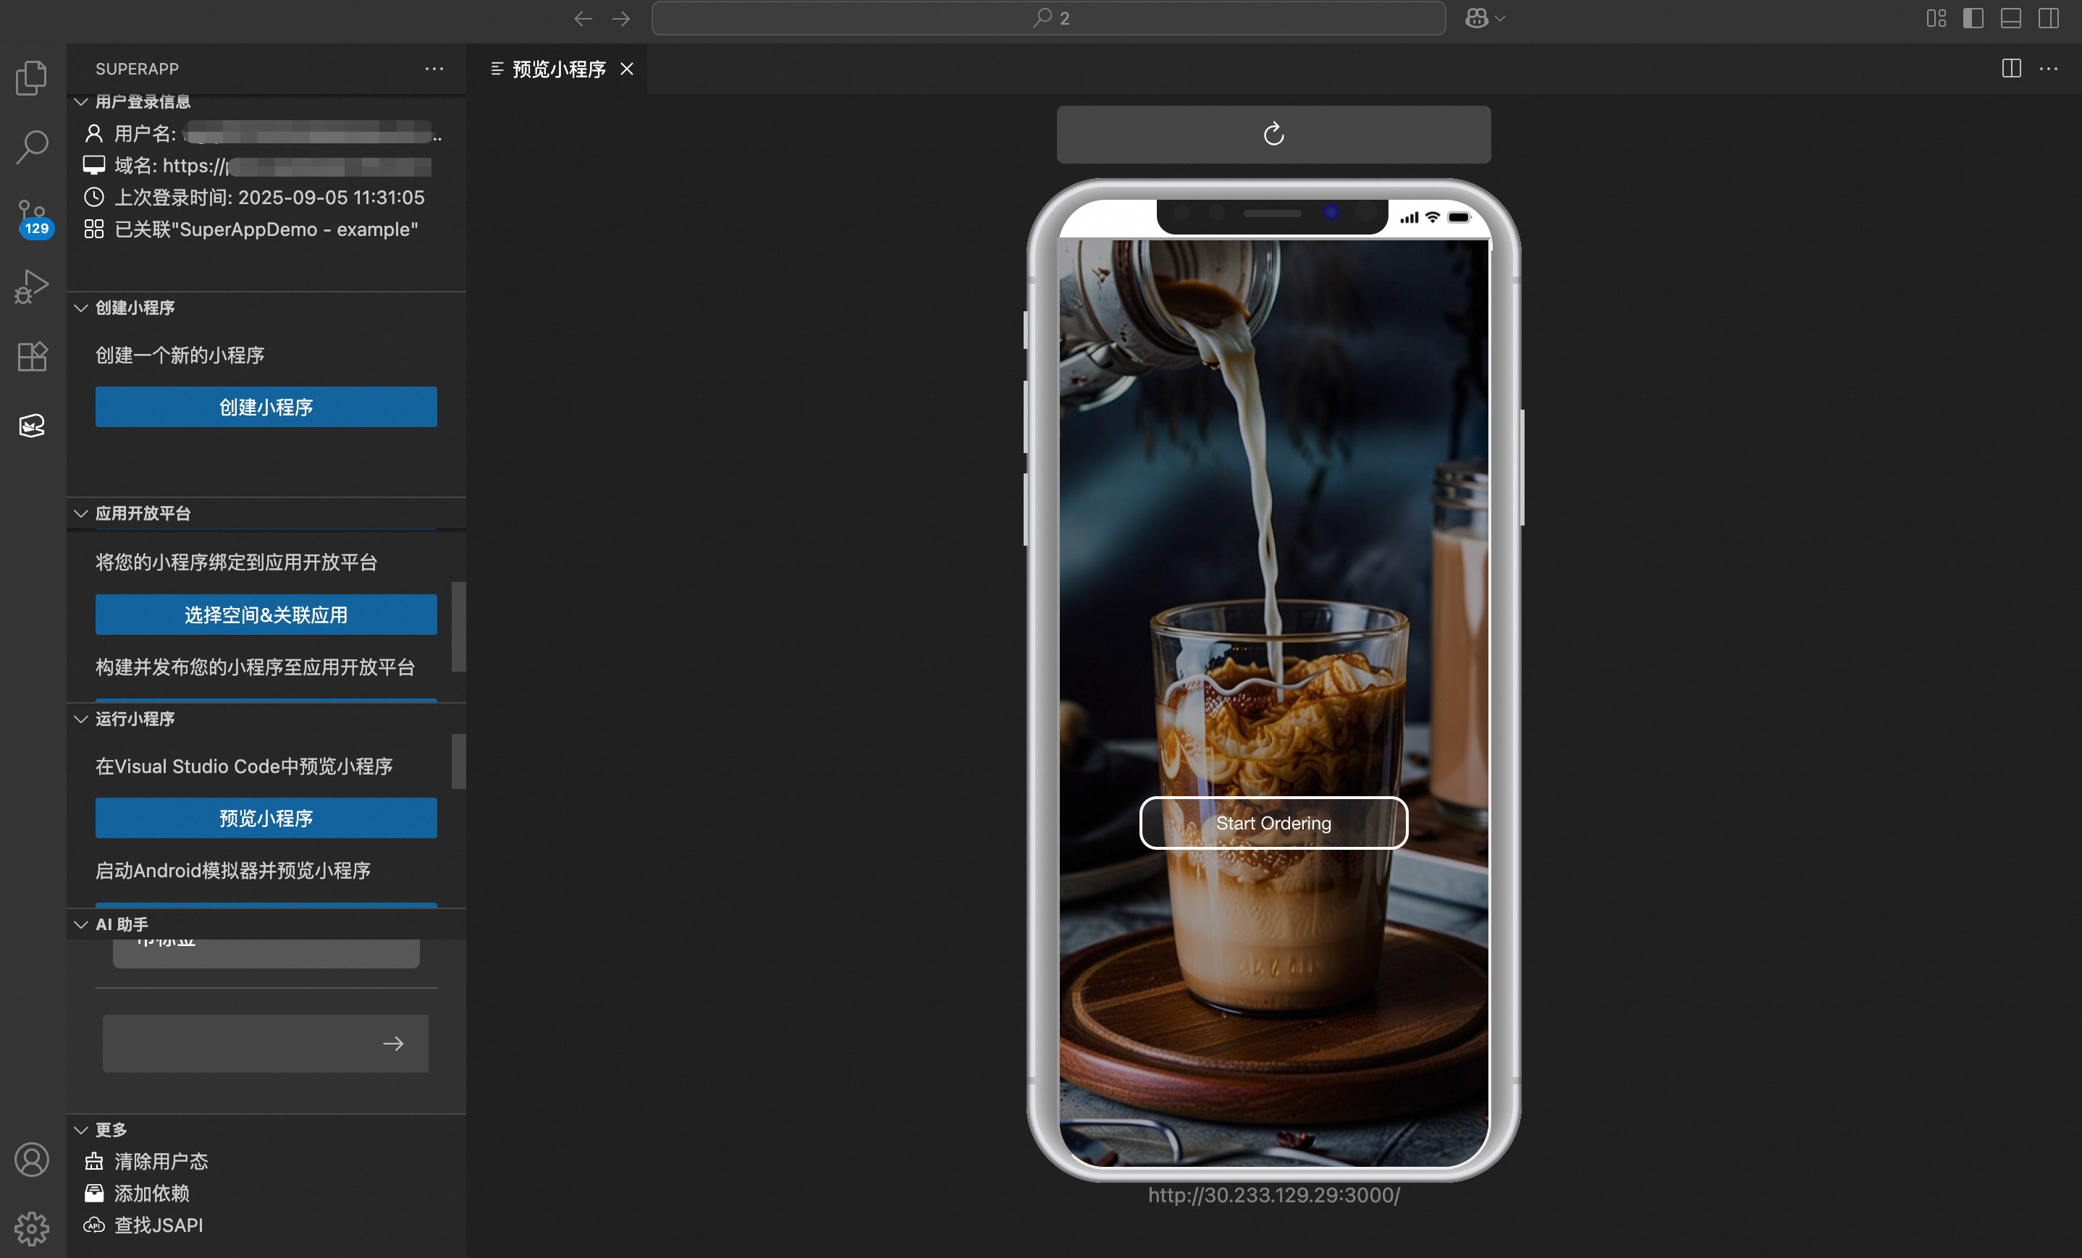This screenshot has width=2082, height=1258.
Task: Click the 创建小程序 button
Action: pos(266,406)
